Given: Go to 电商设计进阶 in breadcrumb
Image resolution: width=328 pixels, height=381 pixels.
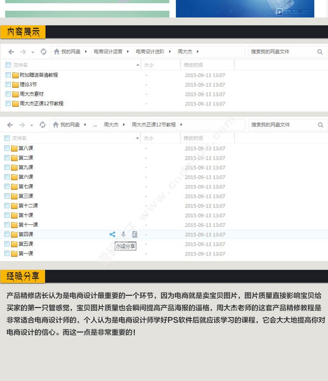Looking at the screenshot, I should (150, 52).
